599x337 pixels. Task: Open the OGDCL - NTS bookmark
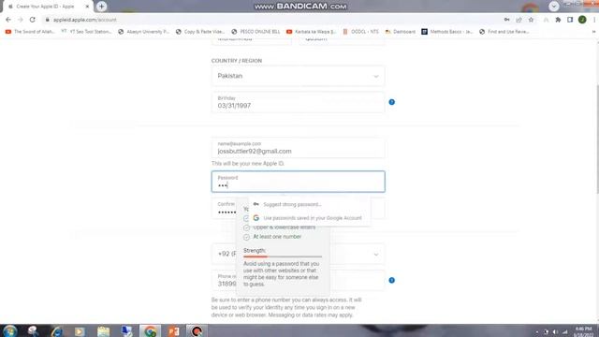coord(361,32)
